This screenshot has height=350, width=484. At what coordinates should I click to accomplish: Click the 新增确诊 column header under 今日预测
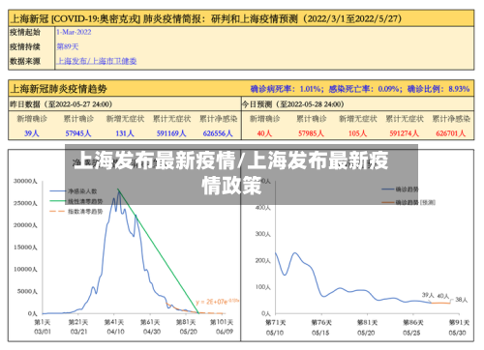pos(265,119)
